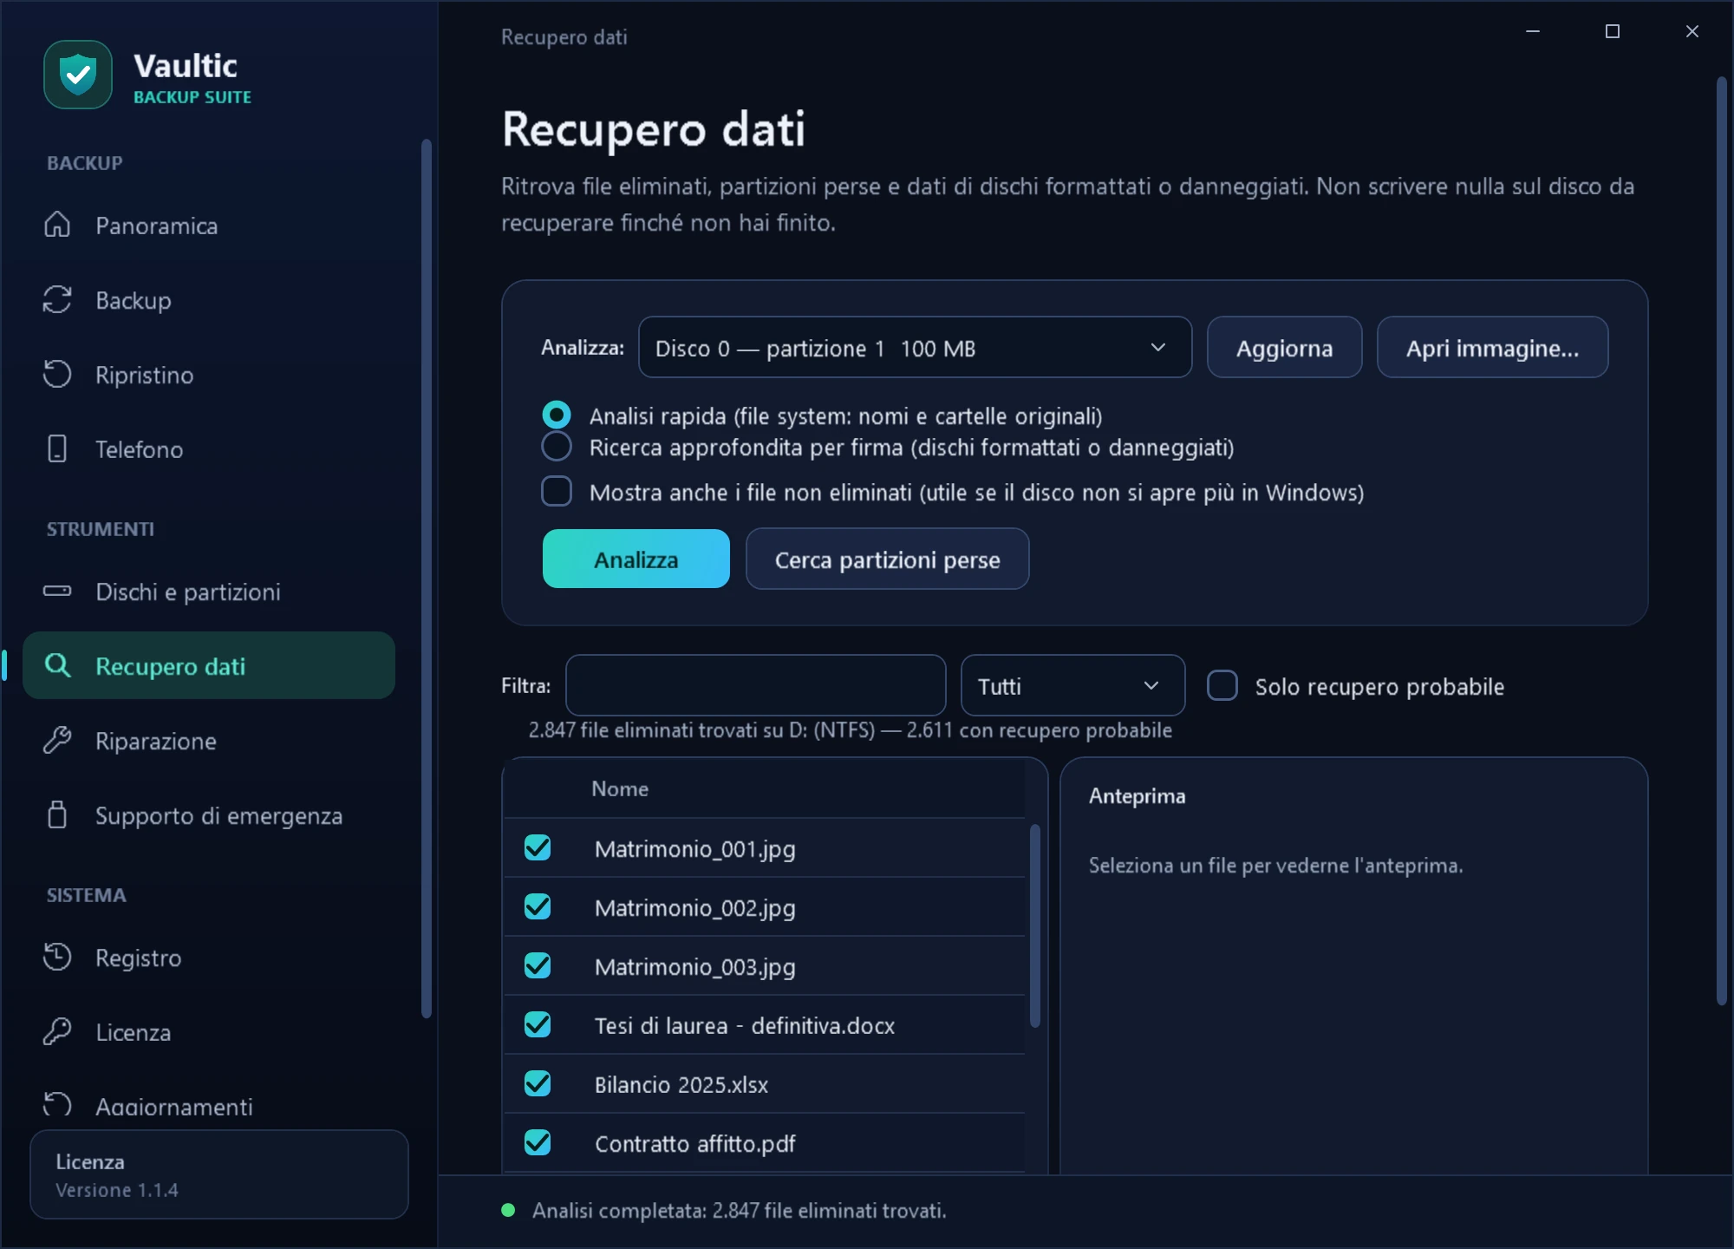Image resolution: width=1734 pixels, height=1249 pixels.
Task: Click the Vaultic shield logo
Action: pyautogui.click(x=78, y=75)
